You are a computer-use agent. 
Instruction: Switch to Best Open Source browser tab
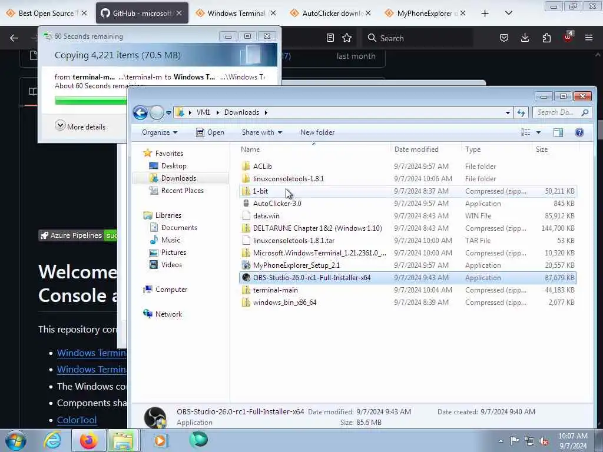tap(46, 14)
